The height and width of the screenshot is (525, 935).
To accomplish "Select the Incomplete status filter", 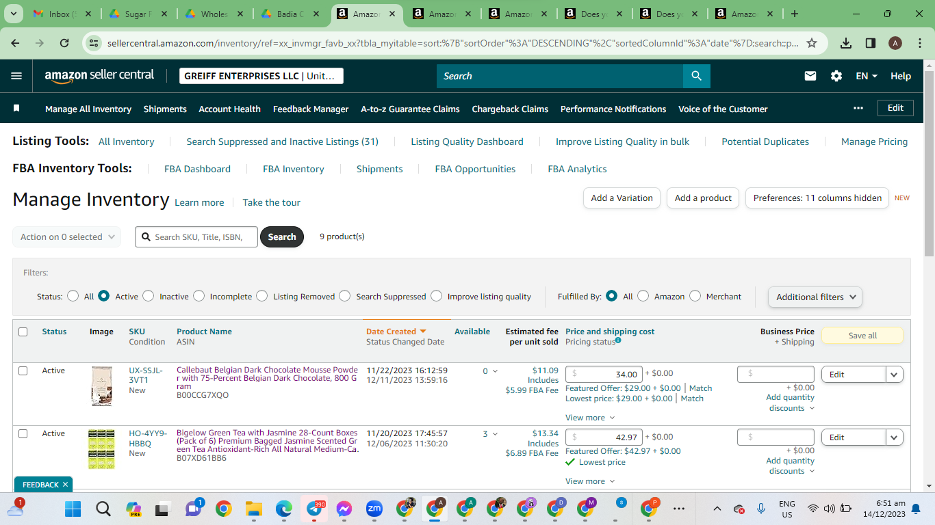I will 199,296.
